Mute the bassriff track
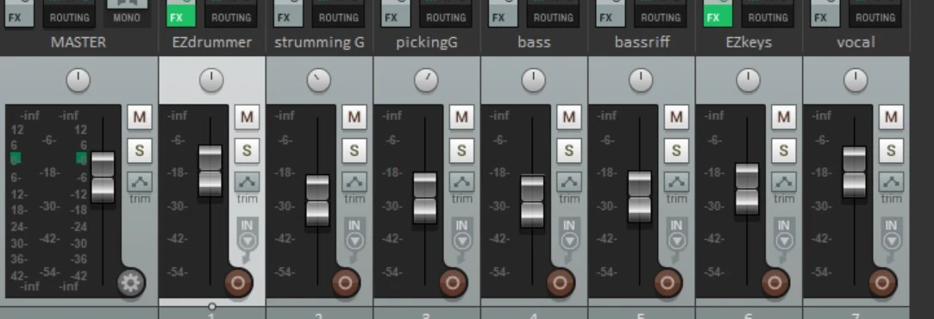This screenshot has height=319, width=934. (676, 117)
